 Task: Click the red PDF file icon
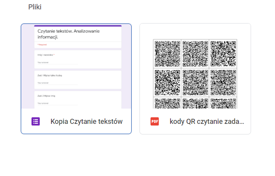point(155,122)
